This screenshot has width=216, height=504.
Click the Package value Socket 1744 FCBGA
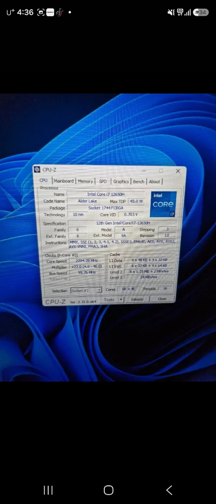pos(106,208)
